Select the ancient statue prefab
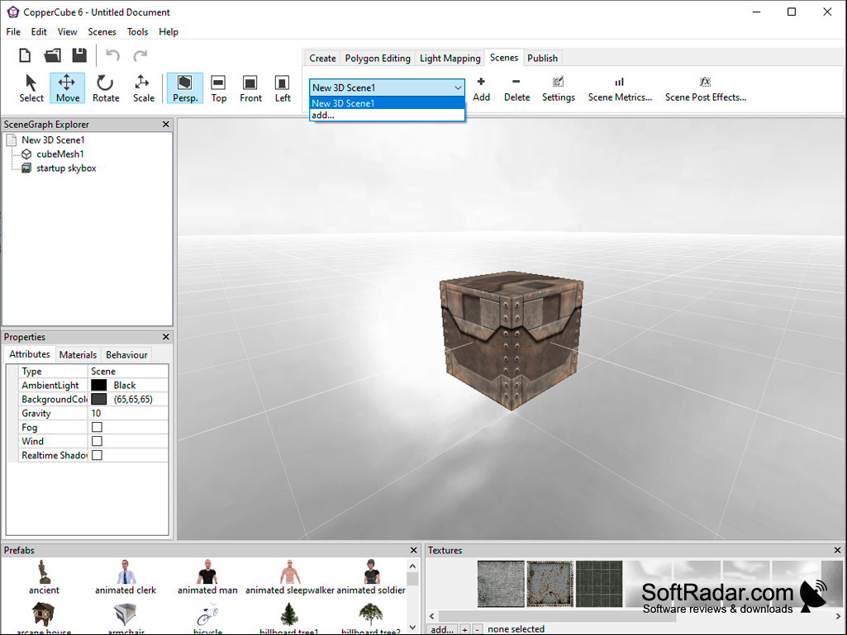Screen dimensions: 847x635 [44, 577]
